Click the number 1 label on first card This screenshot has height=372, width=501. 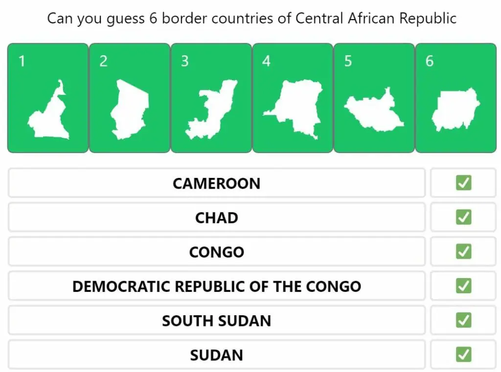[22, 61]
